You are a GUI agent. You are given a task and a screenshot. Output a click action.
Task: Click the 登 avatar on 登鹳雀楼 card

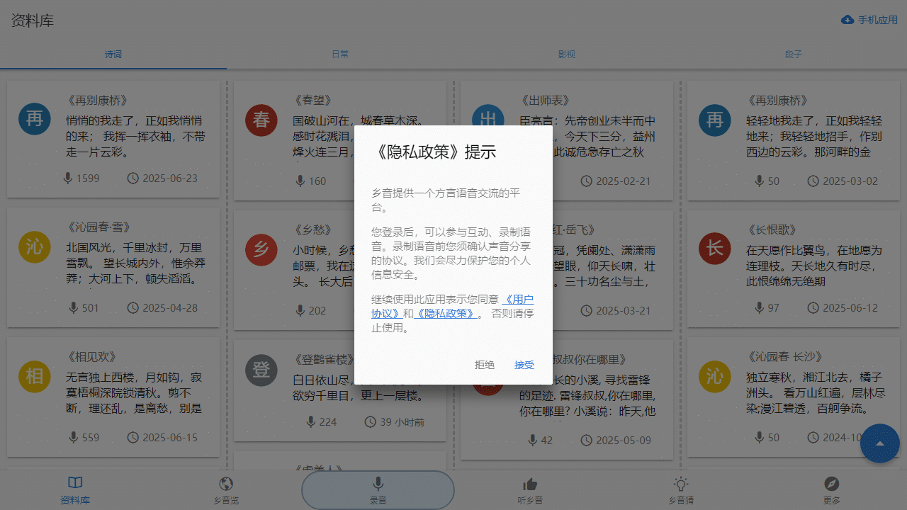261,370
